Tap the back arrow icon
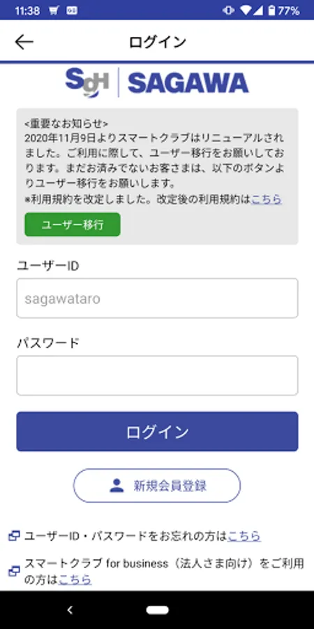Viewport: 314px width, 629px height. [24, 42]
